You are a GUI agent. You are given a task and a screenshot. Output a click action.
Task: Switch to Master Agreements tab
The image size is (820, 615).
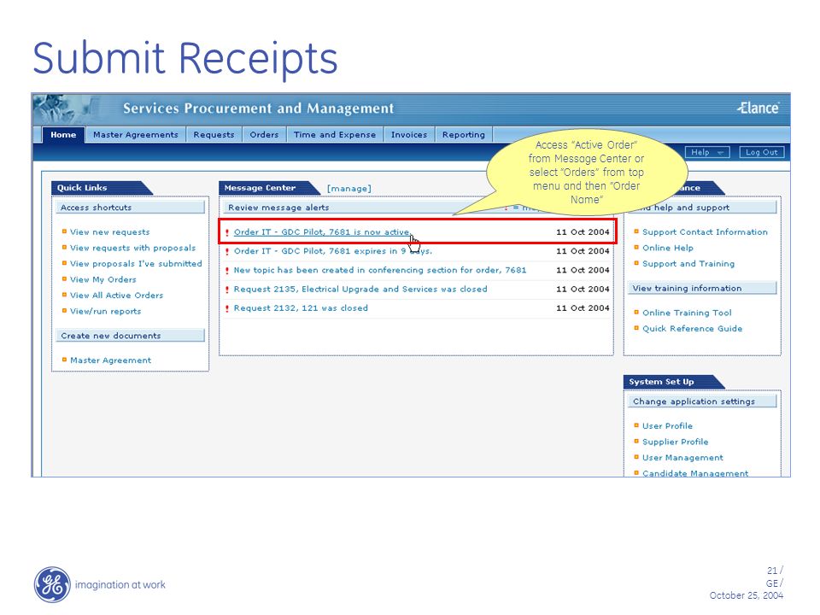(x=136, y=134)
